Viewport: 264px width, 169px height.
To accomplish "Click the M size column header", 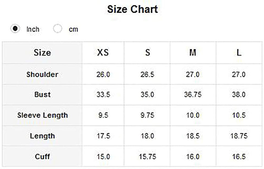I will coord(193,52).
